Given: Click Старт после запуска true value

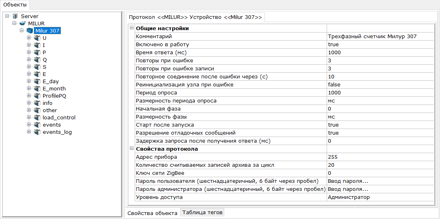Looking at the screenshot, I should tap(380, 125).
